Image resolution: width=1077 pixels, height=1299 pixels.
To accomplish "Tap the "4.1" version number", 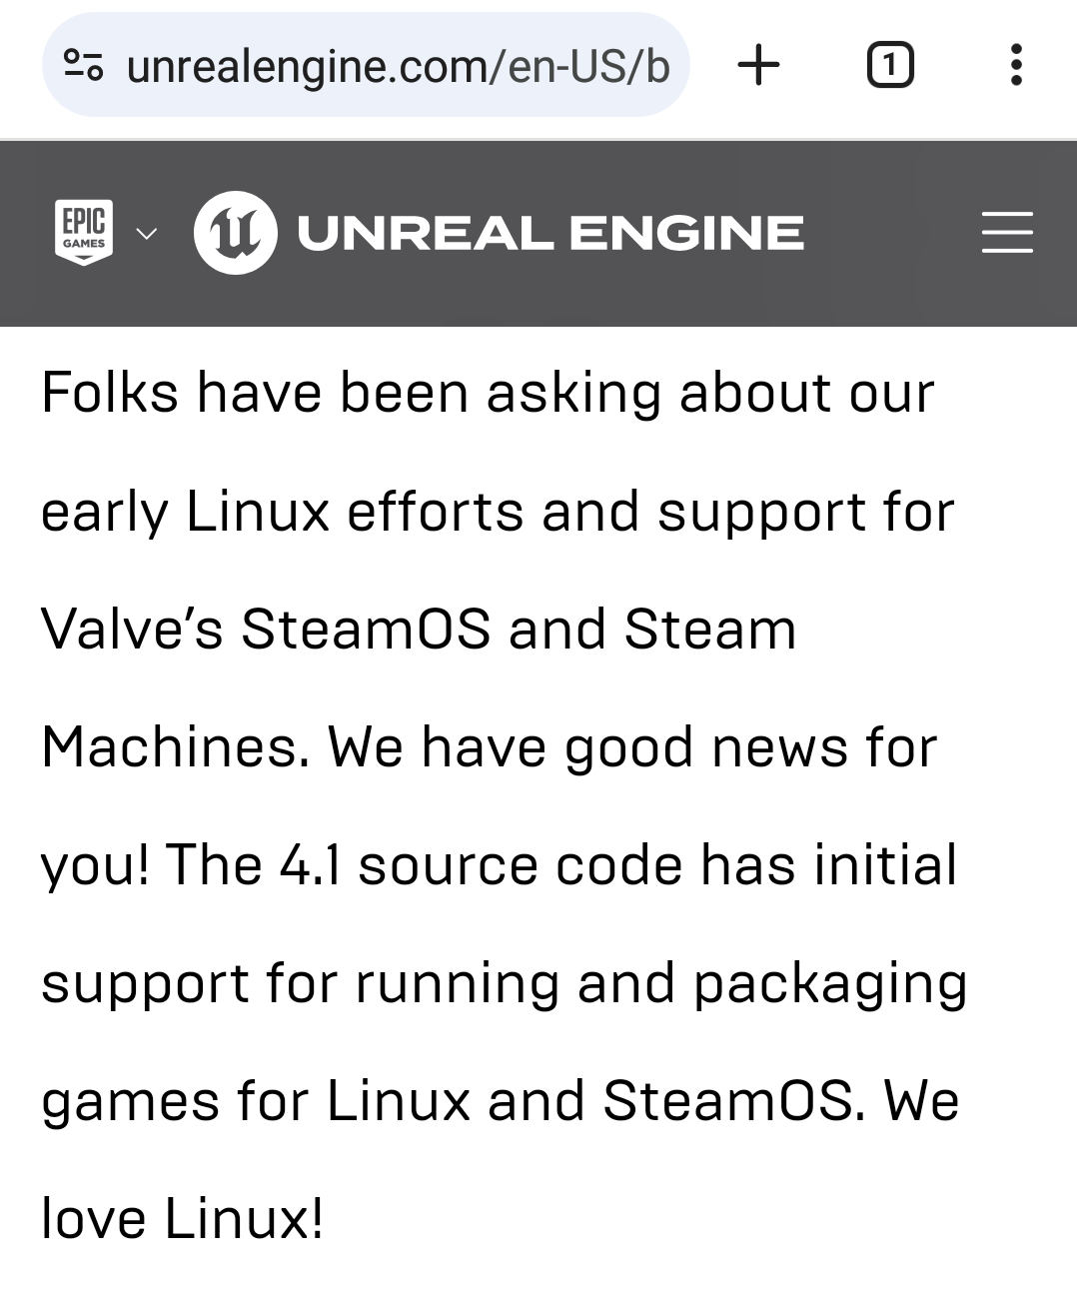I will click(310, 865).
